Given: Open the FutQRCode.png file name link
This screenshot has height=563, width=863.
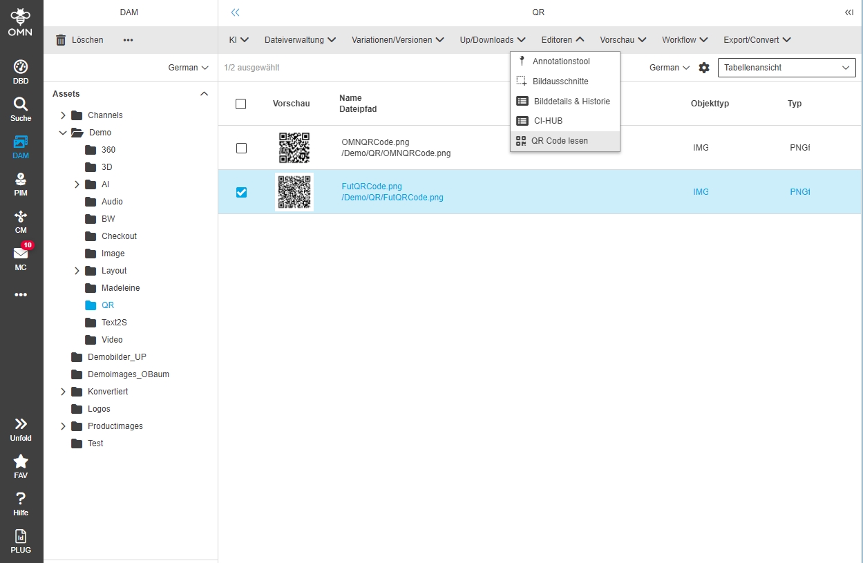Looking at the screenshot, I should click(372, 187).
